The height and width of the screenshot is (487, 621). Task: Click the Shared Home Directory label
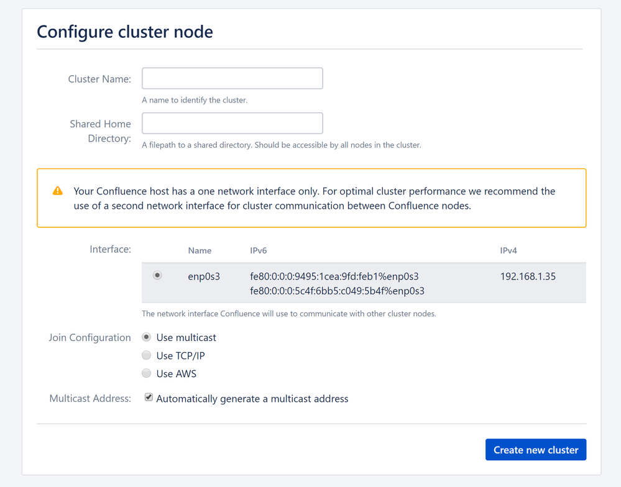[101, 131]
